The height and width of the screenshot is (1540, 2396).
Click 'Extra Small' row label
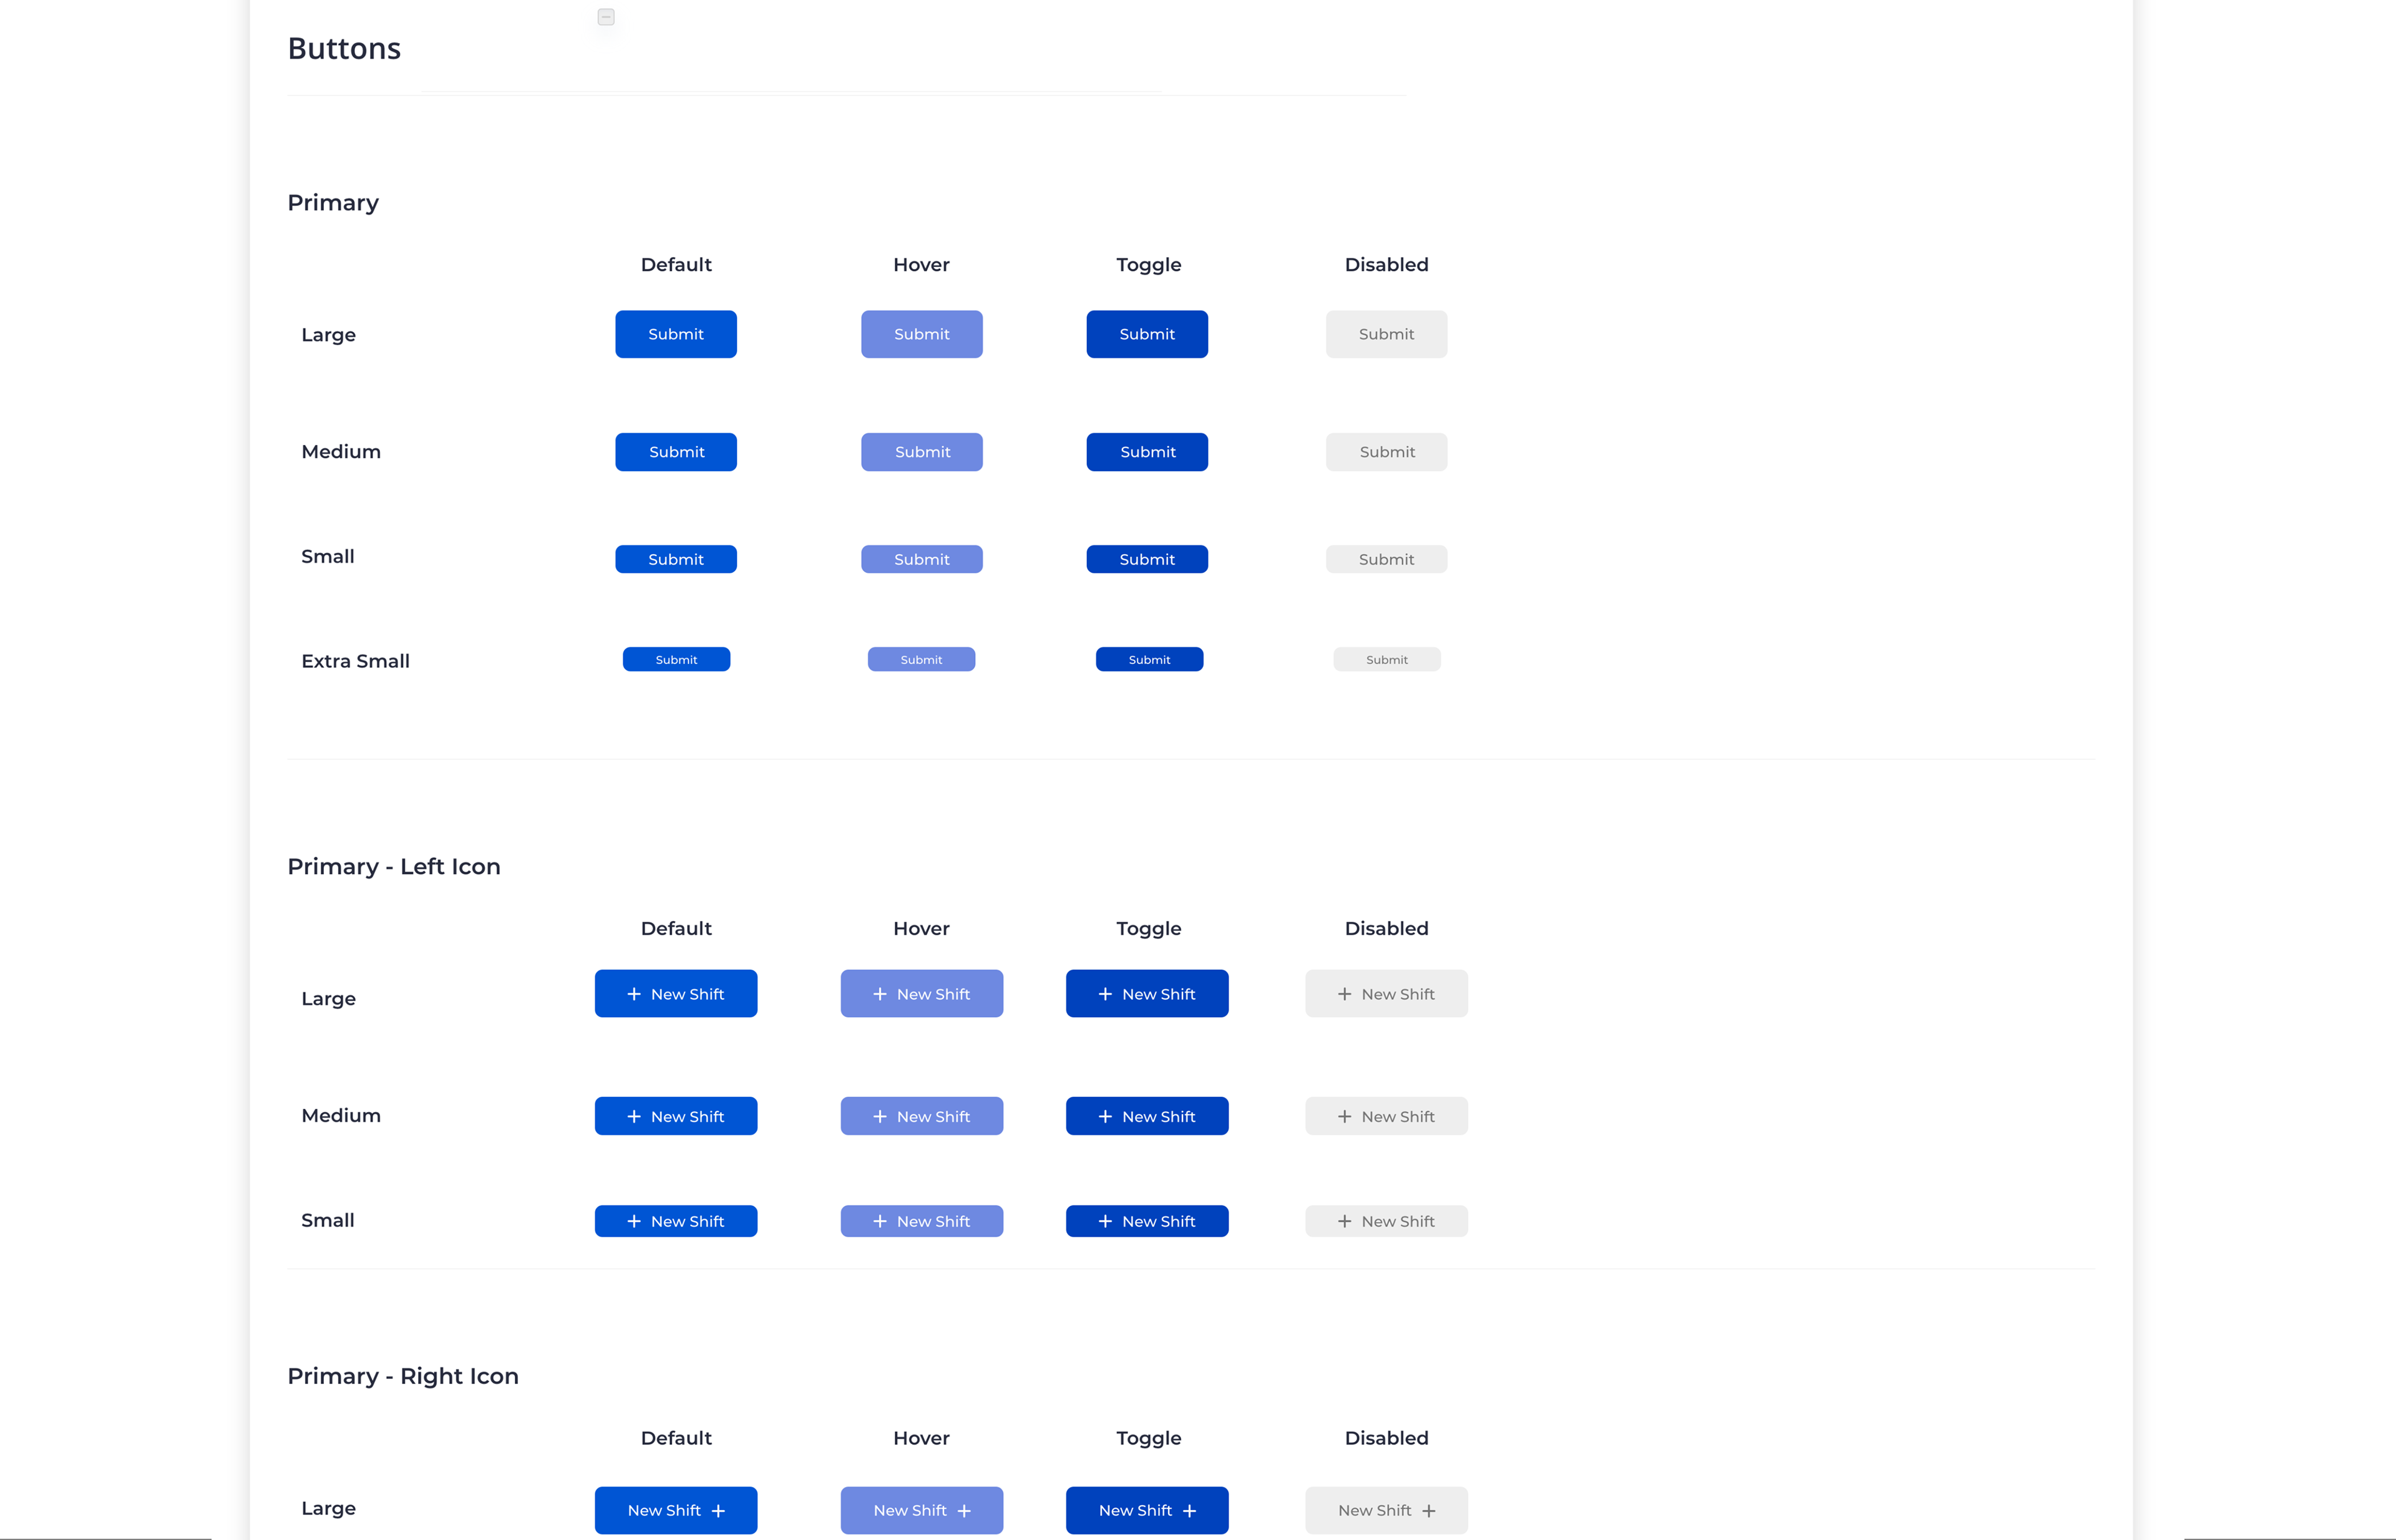pyautogui.click(x=355, y=661)
